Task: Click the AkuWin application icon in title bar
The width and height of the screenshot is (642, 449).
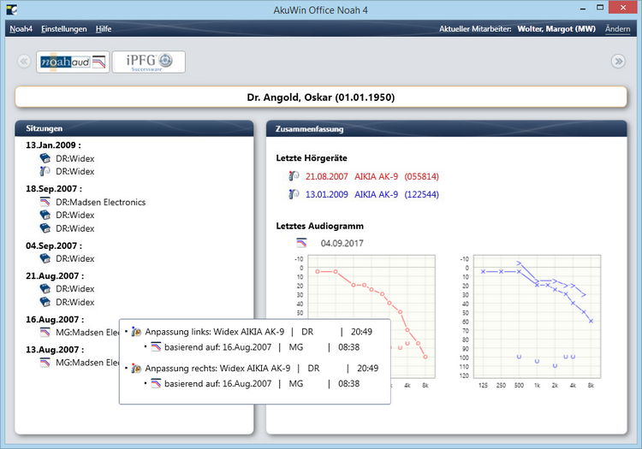Action: pos(9,10)
